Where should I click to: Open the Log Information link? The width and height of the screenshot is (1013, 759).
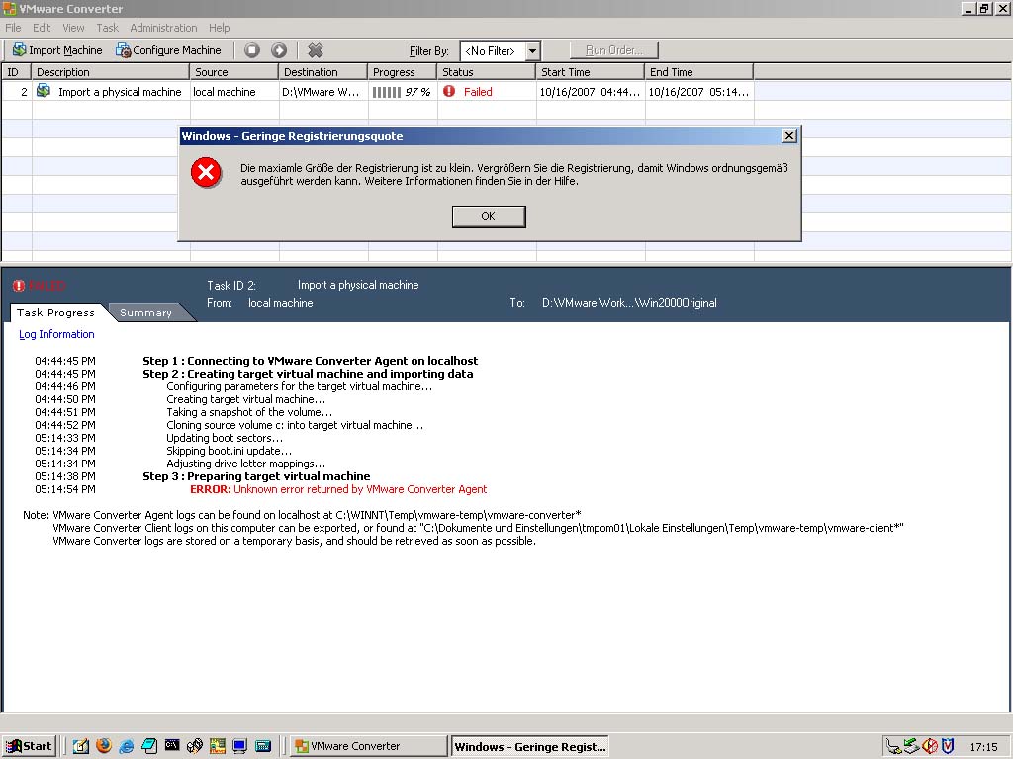click(56, 334)
